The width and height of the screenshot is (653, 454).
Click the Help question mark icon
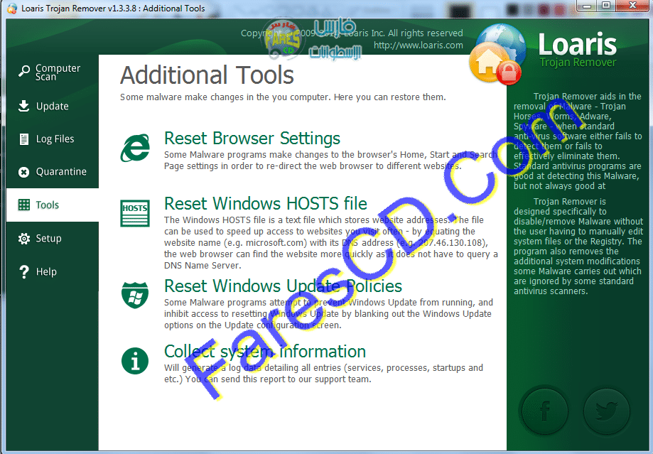pos(24,271)
